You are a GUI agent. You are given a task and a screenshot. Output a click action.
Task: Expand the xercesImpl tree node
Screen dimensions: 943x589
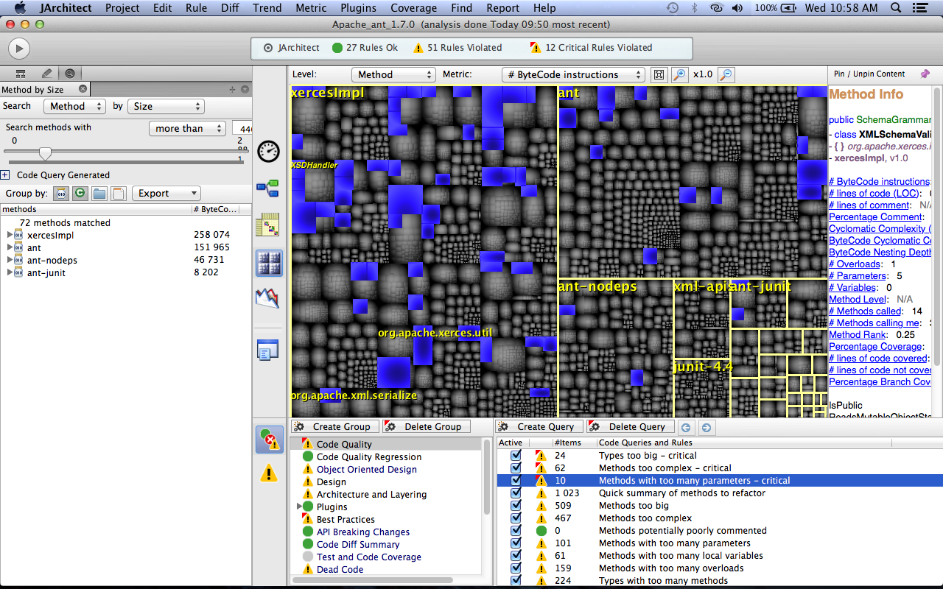10,235
